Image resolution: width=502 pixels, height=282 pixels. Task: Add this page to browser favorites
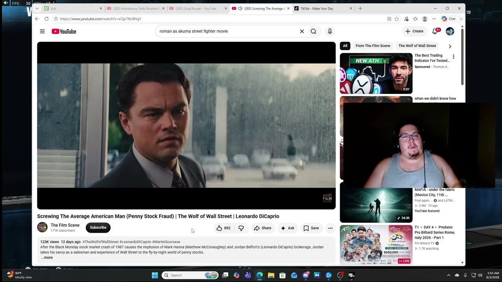[397, 19]
